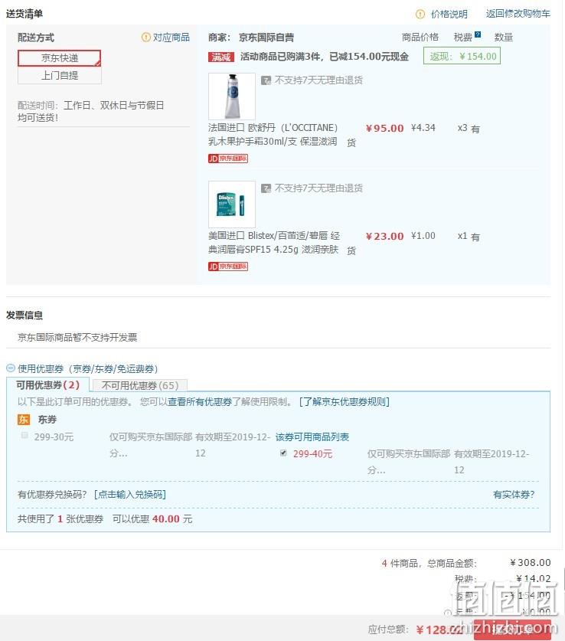Click the ¥23.00 product price
Viewport: 565px width, 641px height.
[384, 237]
